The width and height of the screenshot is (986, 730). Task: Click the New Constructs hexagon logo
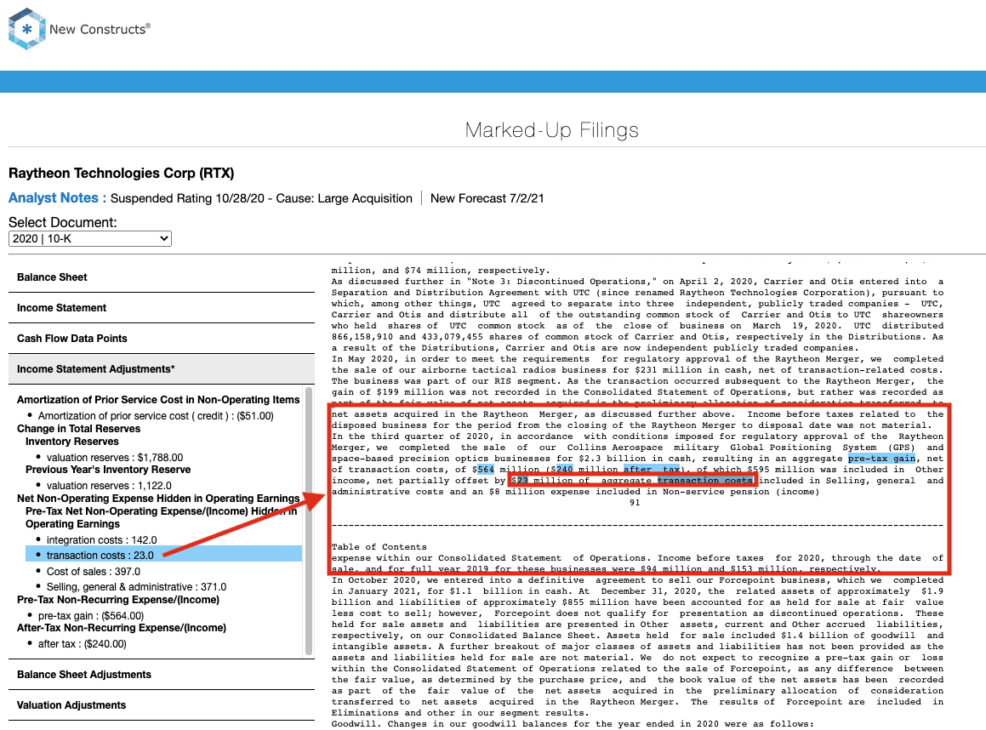pyautogui.click(x=26, y=29)
